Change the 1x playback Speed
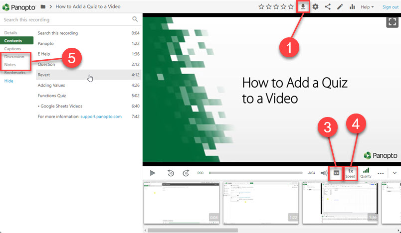 350,173
